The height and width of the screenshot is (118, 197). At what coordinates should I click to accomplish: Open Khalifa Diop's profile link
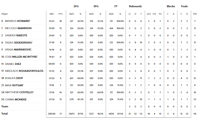click(x=14, y=78)
